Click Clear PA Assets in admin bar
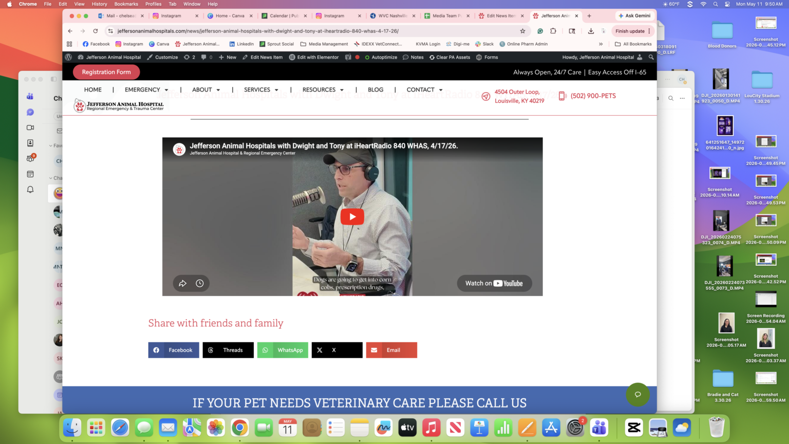The height and width of the screenshot is (444, 789). coord(450,57)
